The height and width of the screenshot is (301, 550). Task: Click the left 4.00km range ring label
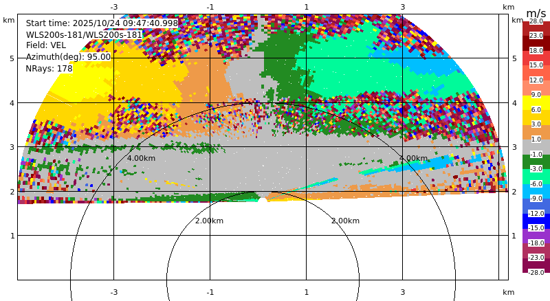click(x=141, y=158)
